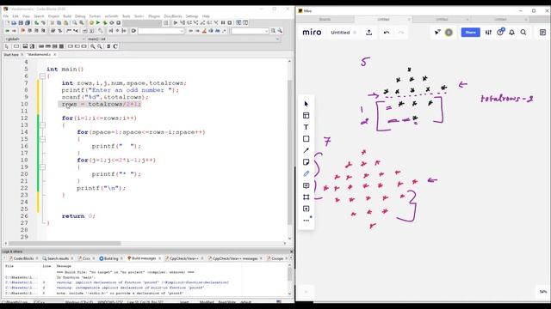The height and width of the screenshot is (309, 551).
Task: Toggle Miro cursor tracking arrow icon
Action: pos(437,33)
